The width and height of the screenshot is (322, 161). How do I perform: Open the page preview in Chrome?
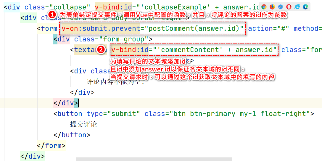point(264,7)
